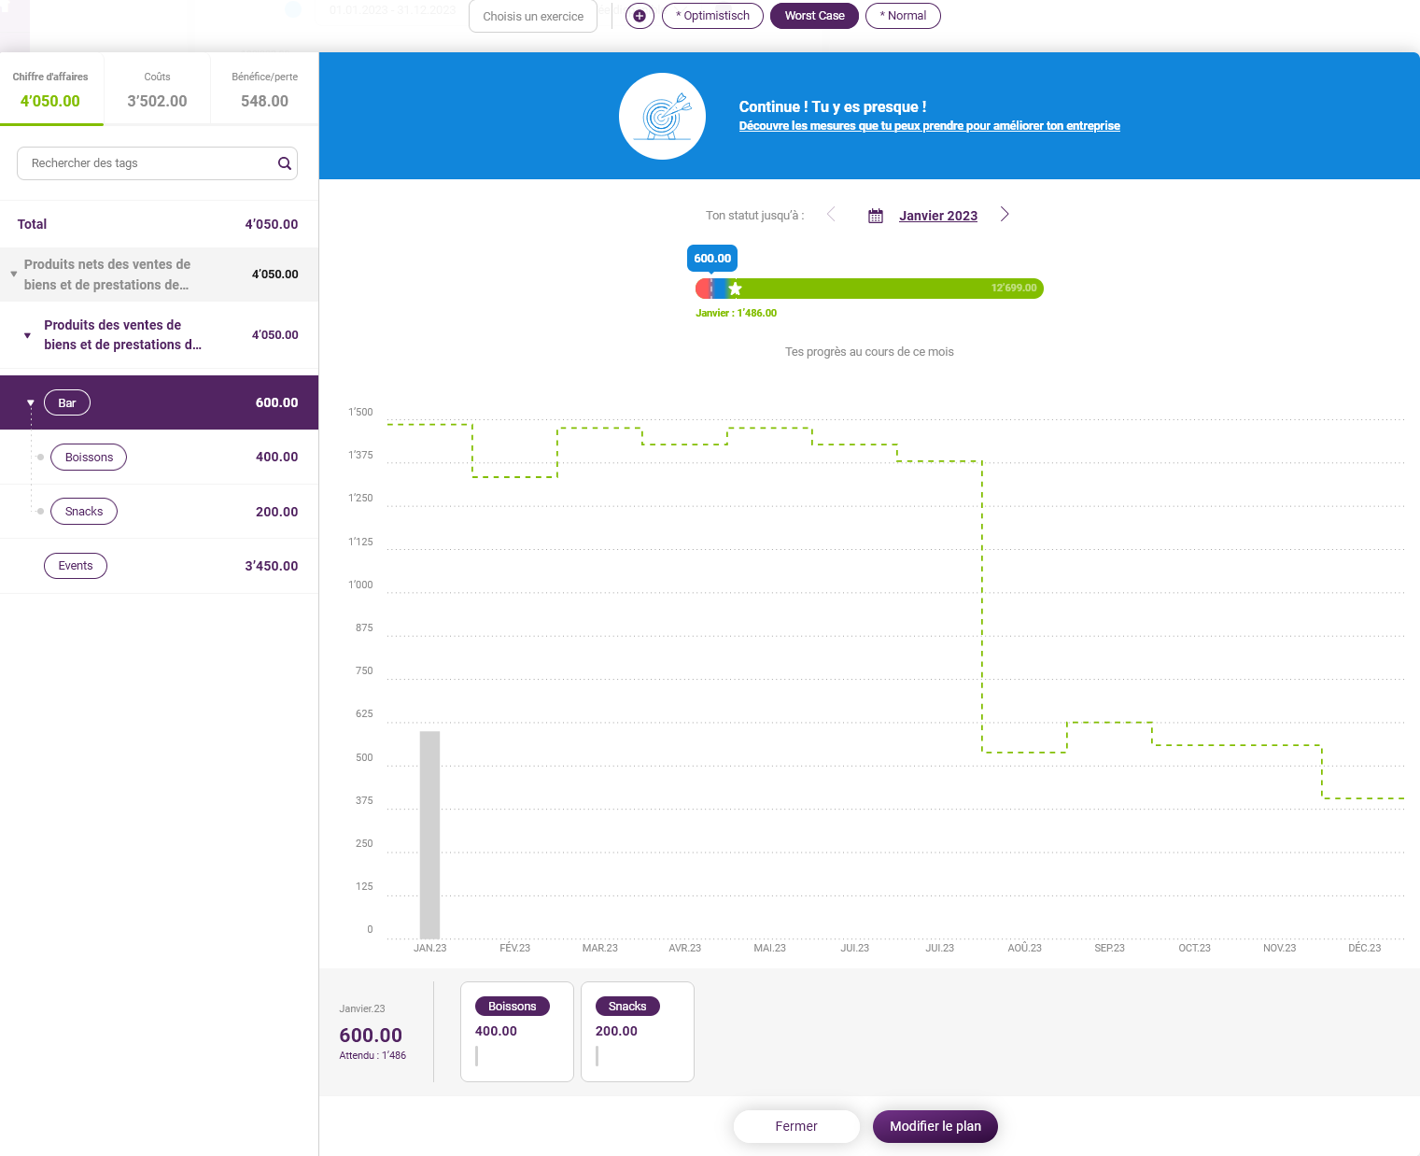Collapse Produits nets des ventes row
The image size is (1420, 1156).
click(14, 275)
